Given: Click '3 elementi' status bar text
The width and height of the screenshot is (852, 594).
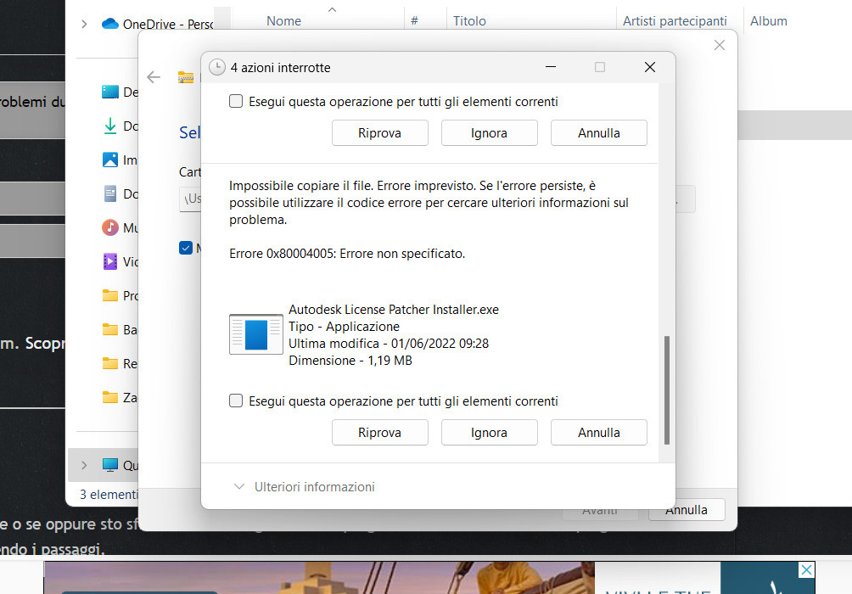Looking at the screenshot, I should [x=109, y=495].
